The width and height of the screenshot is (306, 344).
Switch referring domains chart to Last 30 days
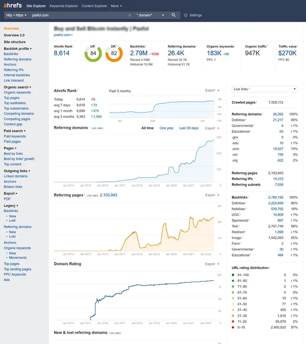(x=189, y=128)
